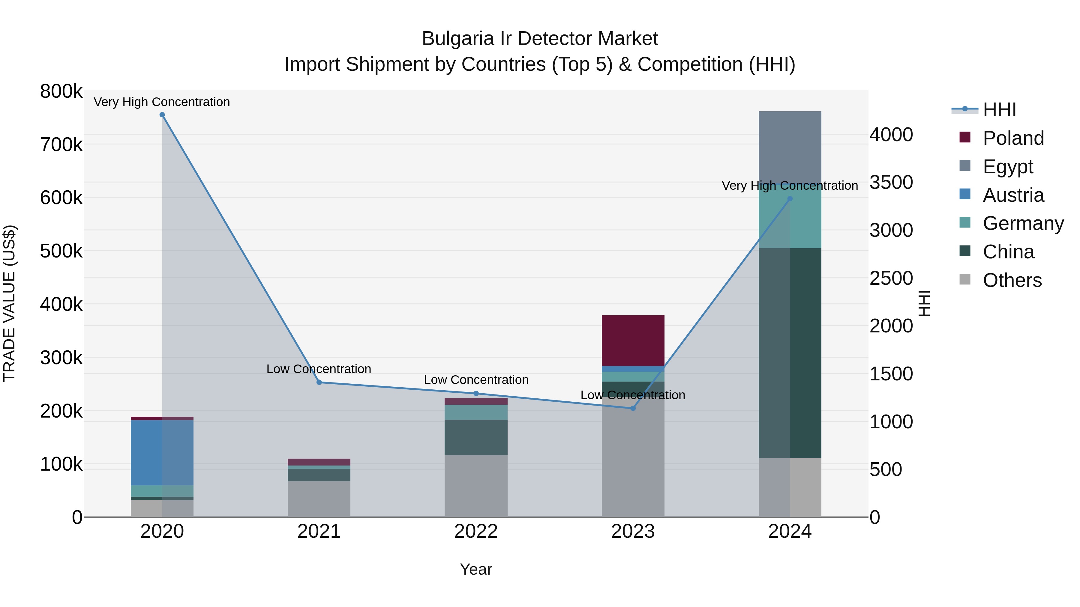
Task: Click the chart title 'Bulgaria Ir Detector Market'
Action: (x=540, y=39)
